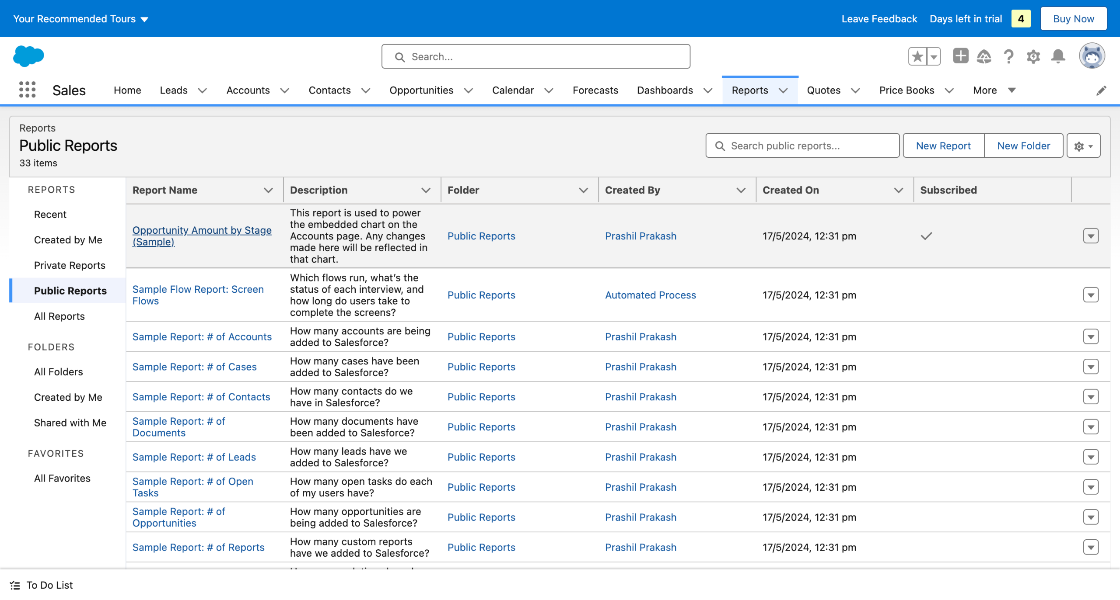Open row actions for Sample Flow Report
Screen dimensions: 1120x600
point(1091,295)
